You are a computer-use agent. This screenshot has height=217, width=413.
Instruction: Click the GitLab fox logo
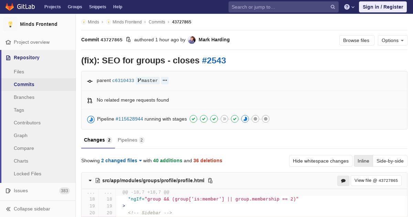tap(10, 7)
